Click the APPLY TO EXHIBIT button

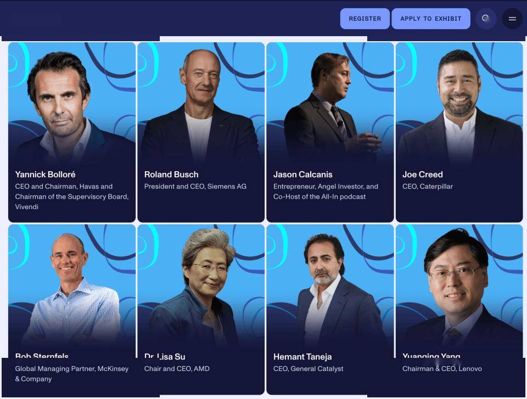click(x=430, y=19)
